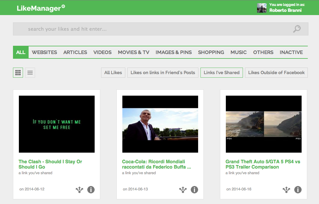The height and width of the screenshot is (204, 319).
Task: Filter by All Likes
Action: coord(113,73)
